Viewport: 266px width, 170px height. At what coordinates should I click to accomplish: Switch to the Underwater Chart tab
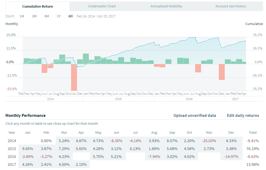[102, 6]
